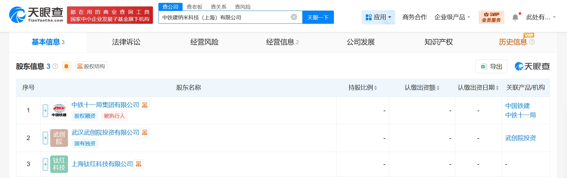Switch to the 法律诉讼 tab
The image size is (567, 178).
tap(126, 42)
